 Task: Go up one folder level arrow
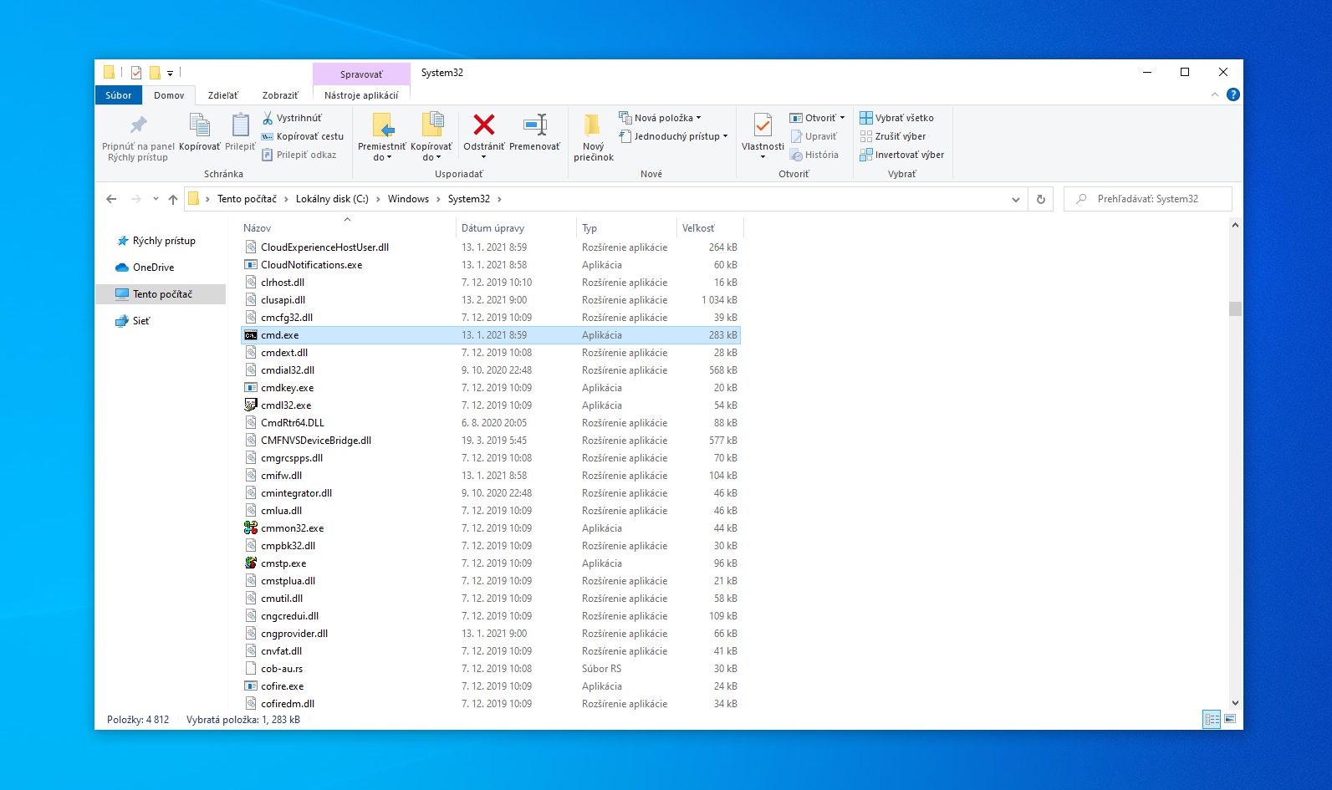pyautogui.click(x=173, y=199)
